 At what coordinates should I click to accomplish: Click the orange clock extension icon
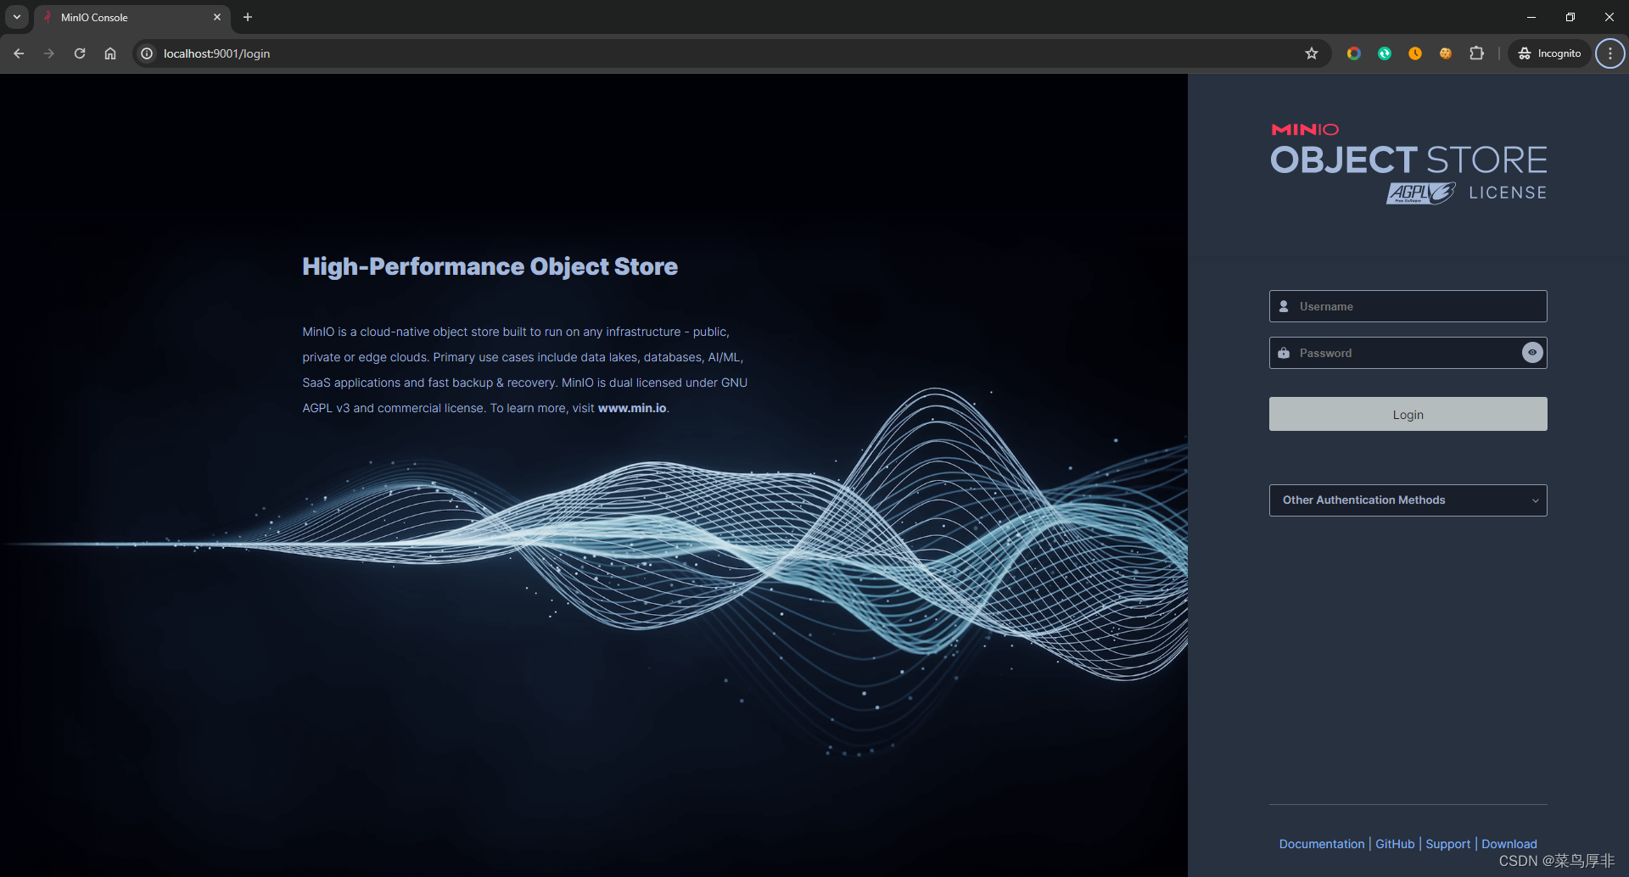click(1415, 53)
